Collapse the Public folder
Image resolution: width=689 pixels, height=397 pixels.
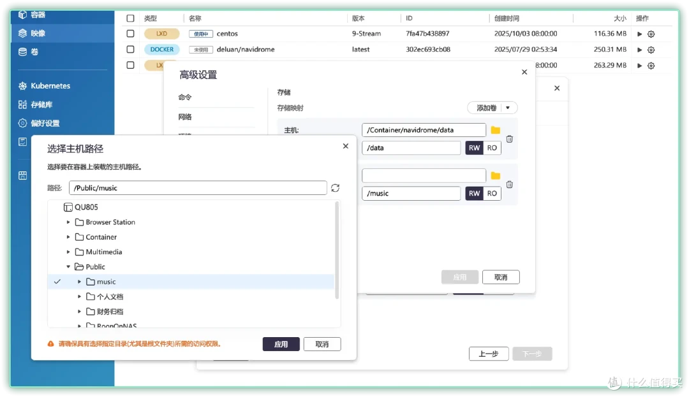[x=68, y=267]
